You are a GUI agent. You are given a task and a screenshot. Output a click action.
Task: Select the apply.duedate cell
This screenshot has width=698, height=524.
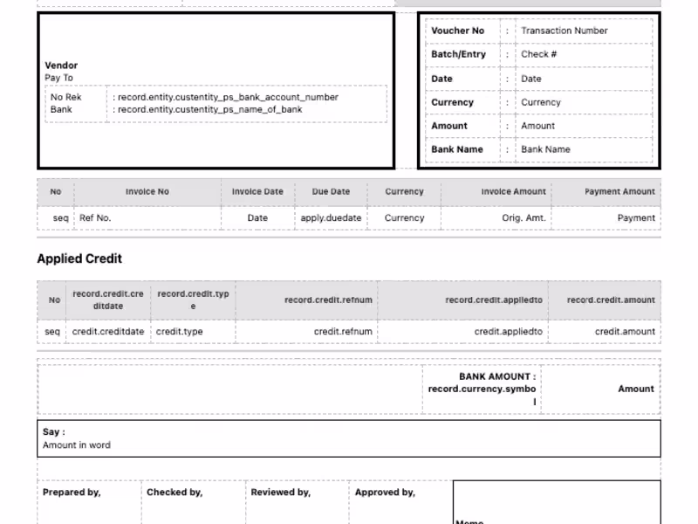[331, 217]
